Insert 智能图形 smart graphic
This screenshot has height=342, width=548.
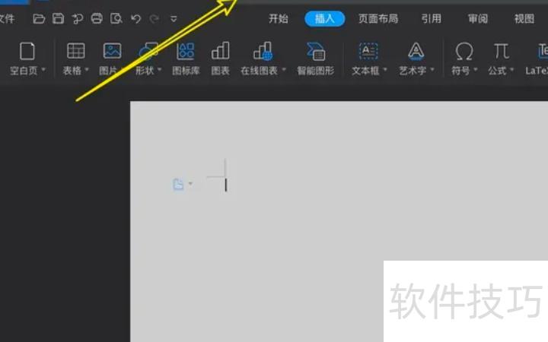316,52
